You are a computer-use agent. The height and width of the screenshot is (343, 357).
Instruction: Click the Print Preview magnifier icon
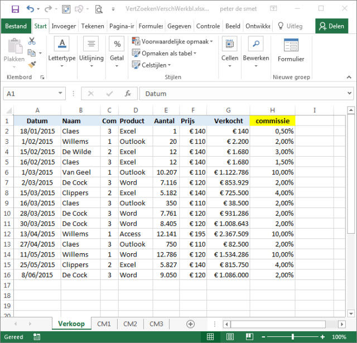pos(99,9)
